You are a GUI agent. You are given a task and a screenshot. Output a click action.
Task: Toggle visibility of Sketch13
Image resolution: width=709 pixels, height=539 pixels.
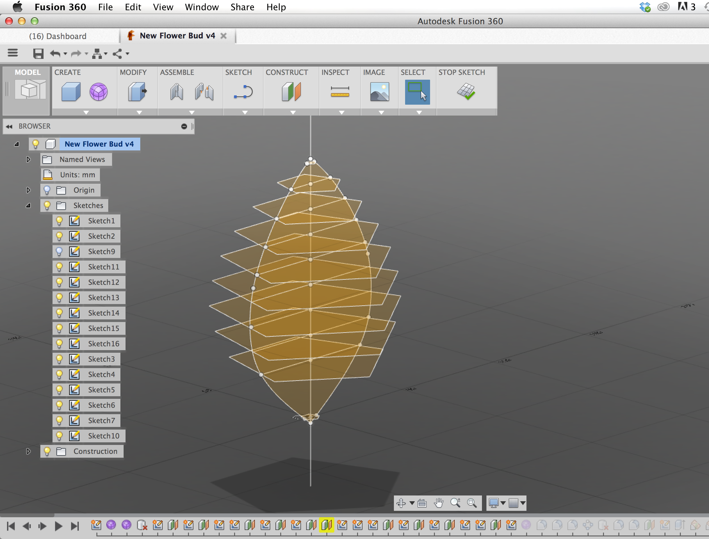(61, 297)
